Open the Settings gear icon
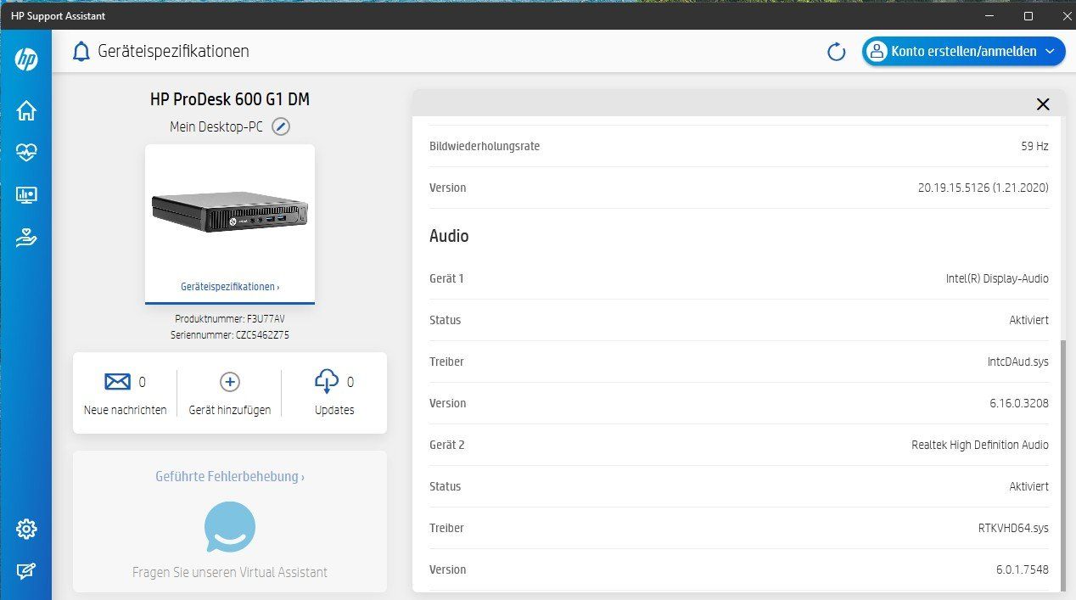1076x600 pixels. 26,530
